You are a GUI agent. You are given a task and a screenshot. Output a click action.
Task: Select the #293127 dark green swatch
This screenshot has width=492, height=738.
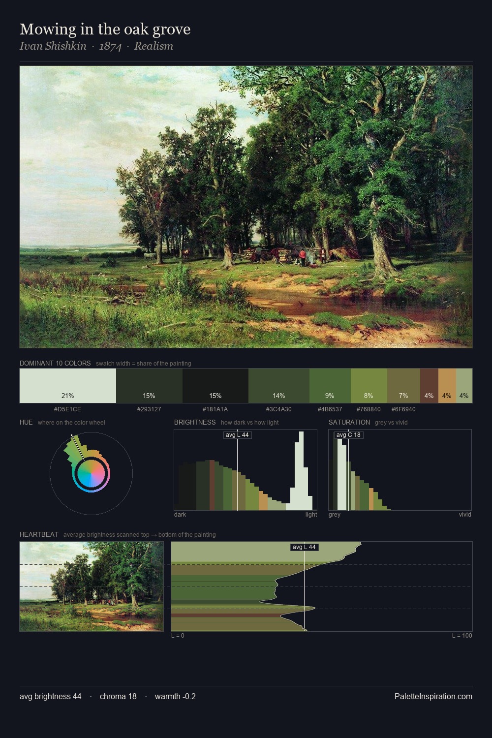point(149,386)
